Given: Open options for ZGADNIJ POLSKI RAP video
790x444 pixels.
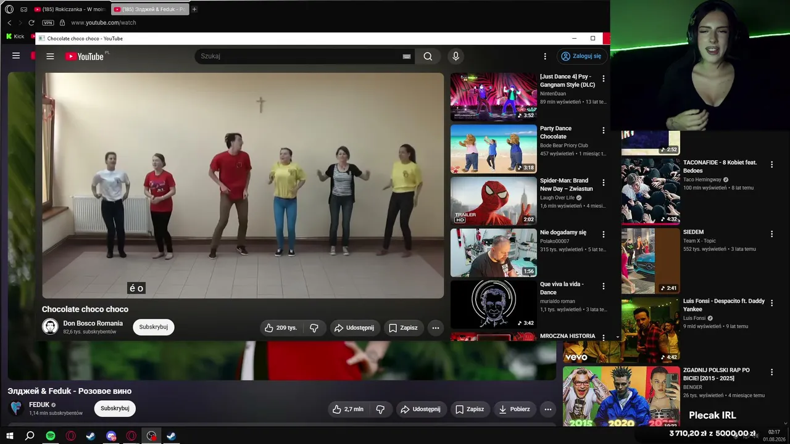Looking at the screenshot, I should pos(771,372).
